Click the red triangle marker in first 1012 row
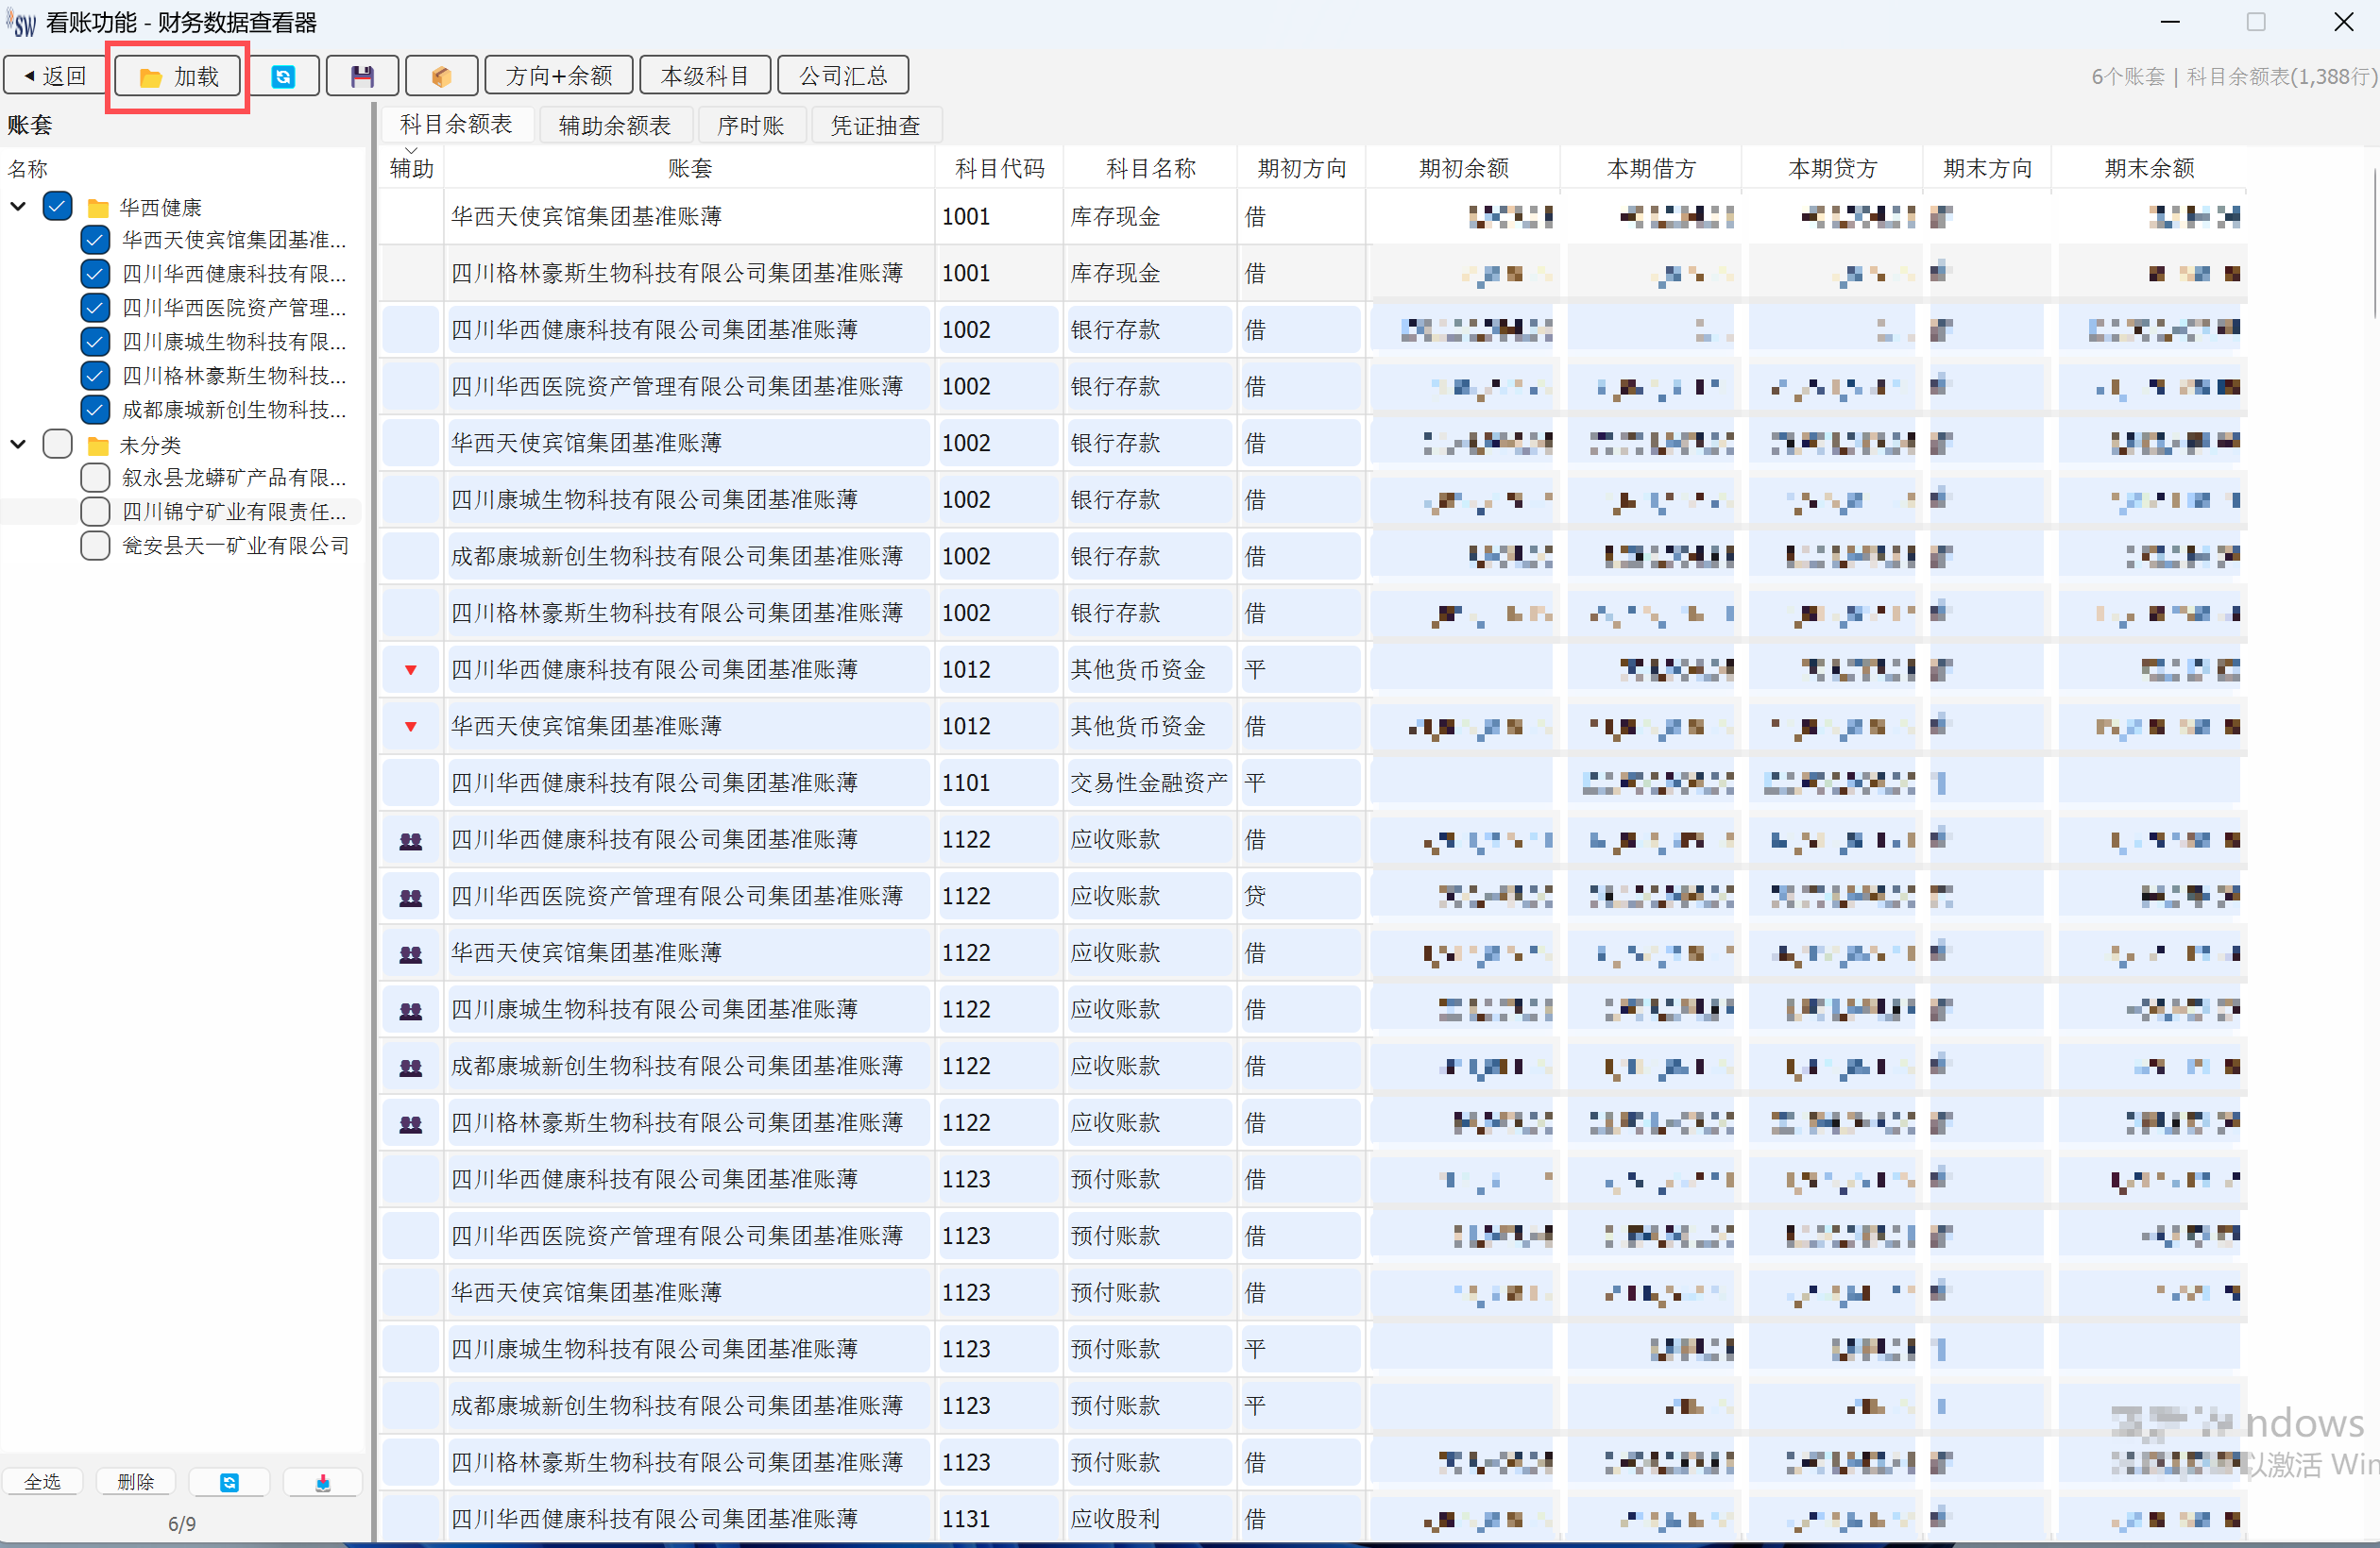Screen dimensions: 2380x1548 pos(411,669)
